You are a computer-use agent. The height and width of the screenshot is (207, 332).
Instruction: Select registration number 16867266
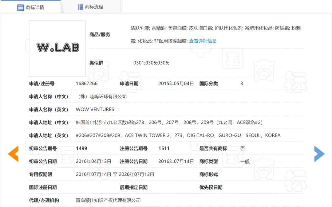pos(87,84)
